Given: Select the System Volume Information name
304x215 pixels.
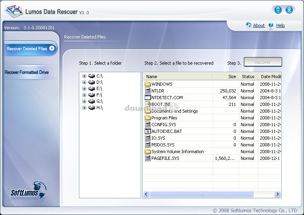Looking at the screenshot, I should 178,152.
